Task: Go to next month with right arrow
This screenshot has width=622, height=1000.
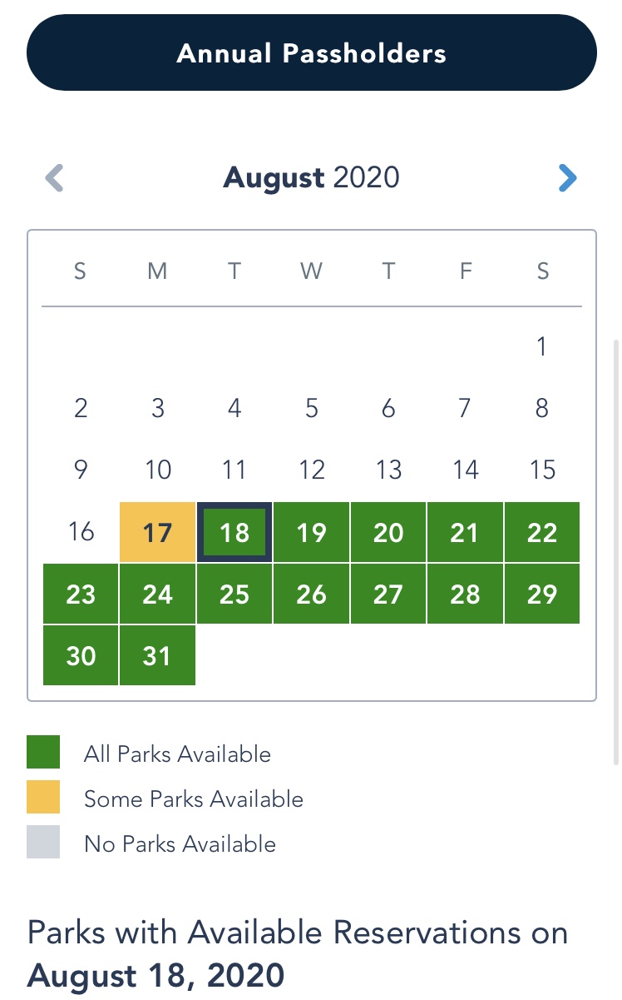Action: (x=567, y=177)
